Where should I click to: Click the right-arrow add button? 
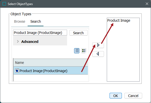click(x=98, y=45)
